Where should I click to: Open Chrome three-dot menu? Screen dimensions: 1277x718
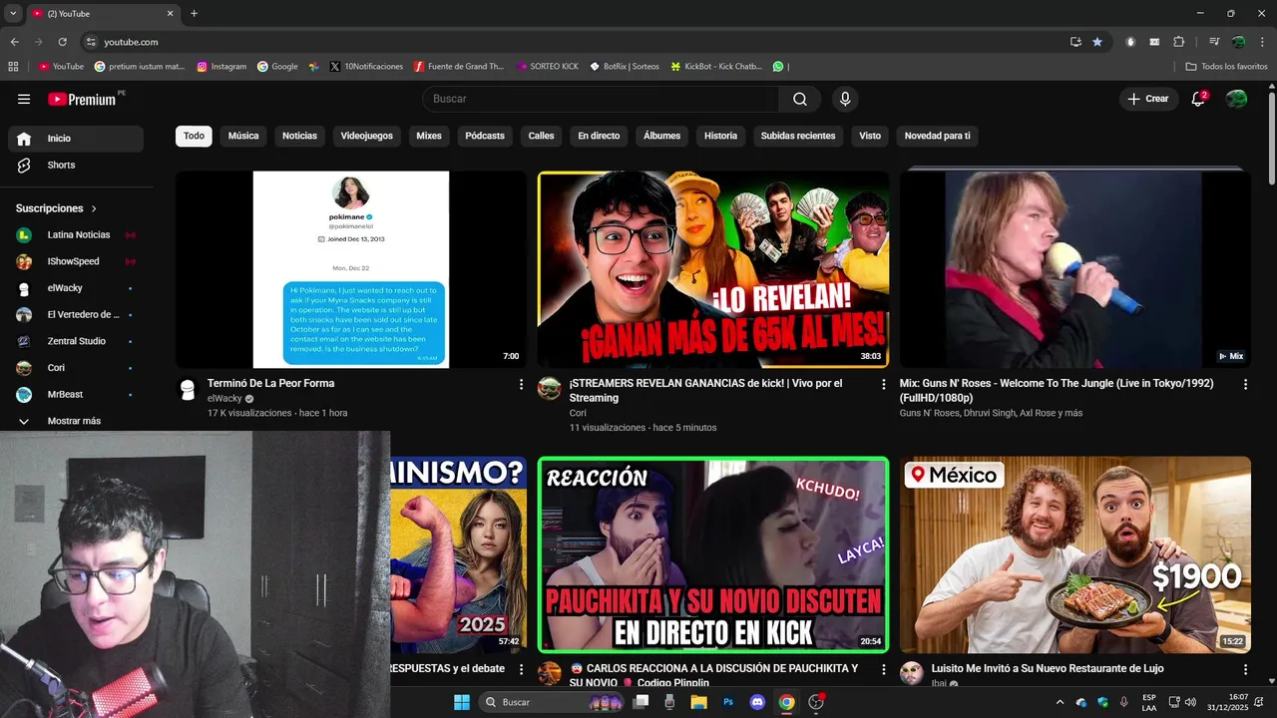[1263, 42]
